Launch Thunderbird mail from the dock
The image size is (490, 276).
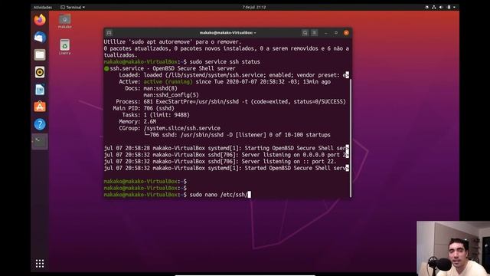point(40,38)
